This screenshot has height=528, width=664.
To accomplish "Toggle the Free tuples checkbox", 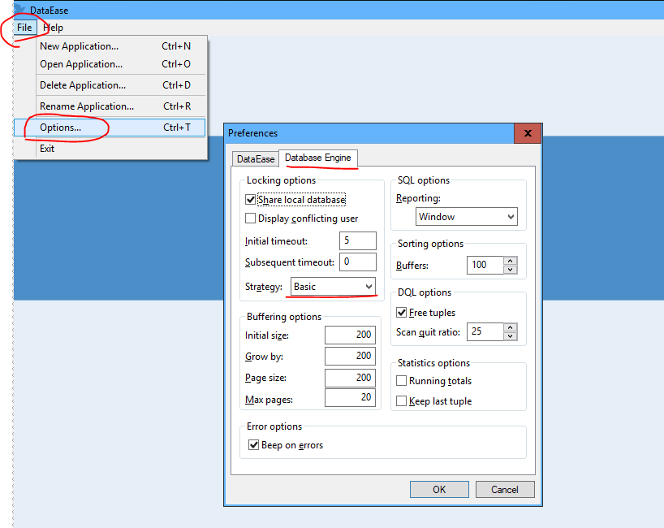I will click(x=402, y=313).
